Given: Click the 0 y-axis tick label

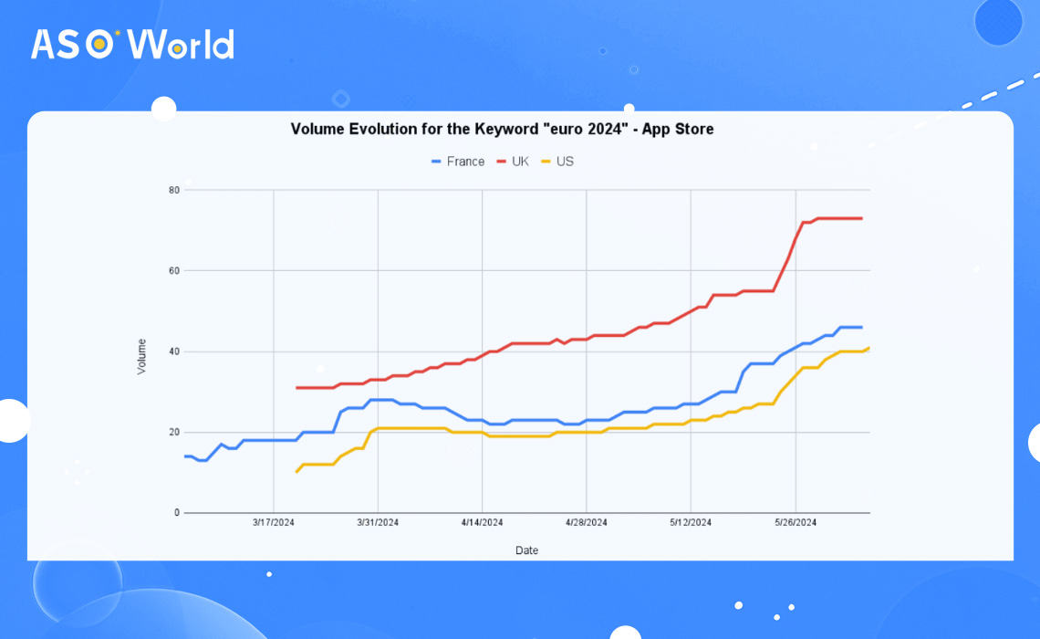Looking at the screenshot, I should [x=177, y=512].
